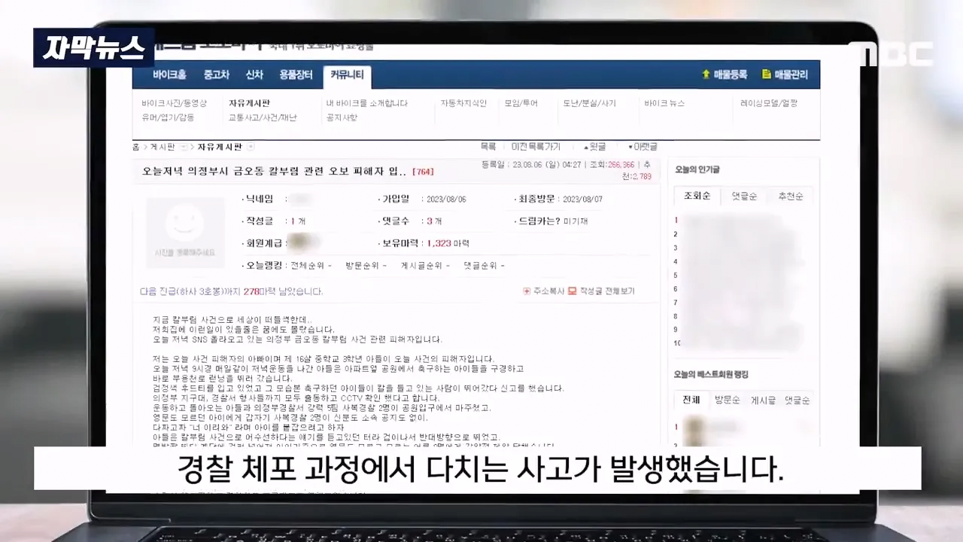Open the 바이크 뉴스 submenu link
This screenshot has height=542, width=963.
coord(664,103)
